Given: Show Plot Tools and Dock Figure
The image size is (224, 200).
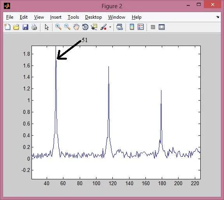Looking at the screenshot, I should [x=162, y=27].
